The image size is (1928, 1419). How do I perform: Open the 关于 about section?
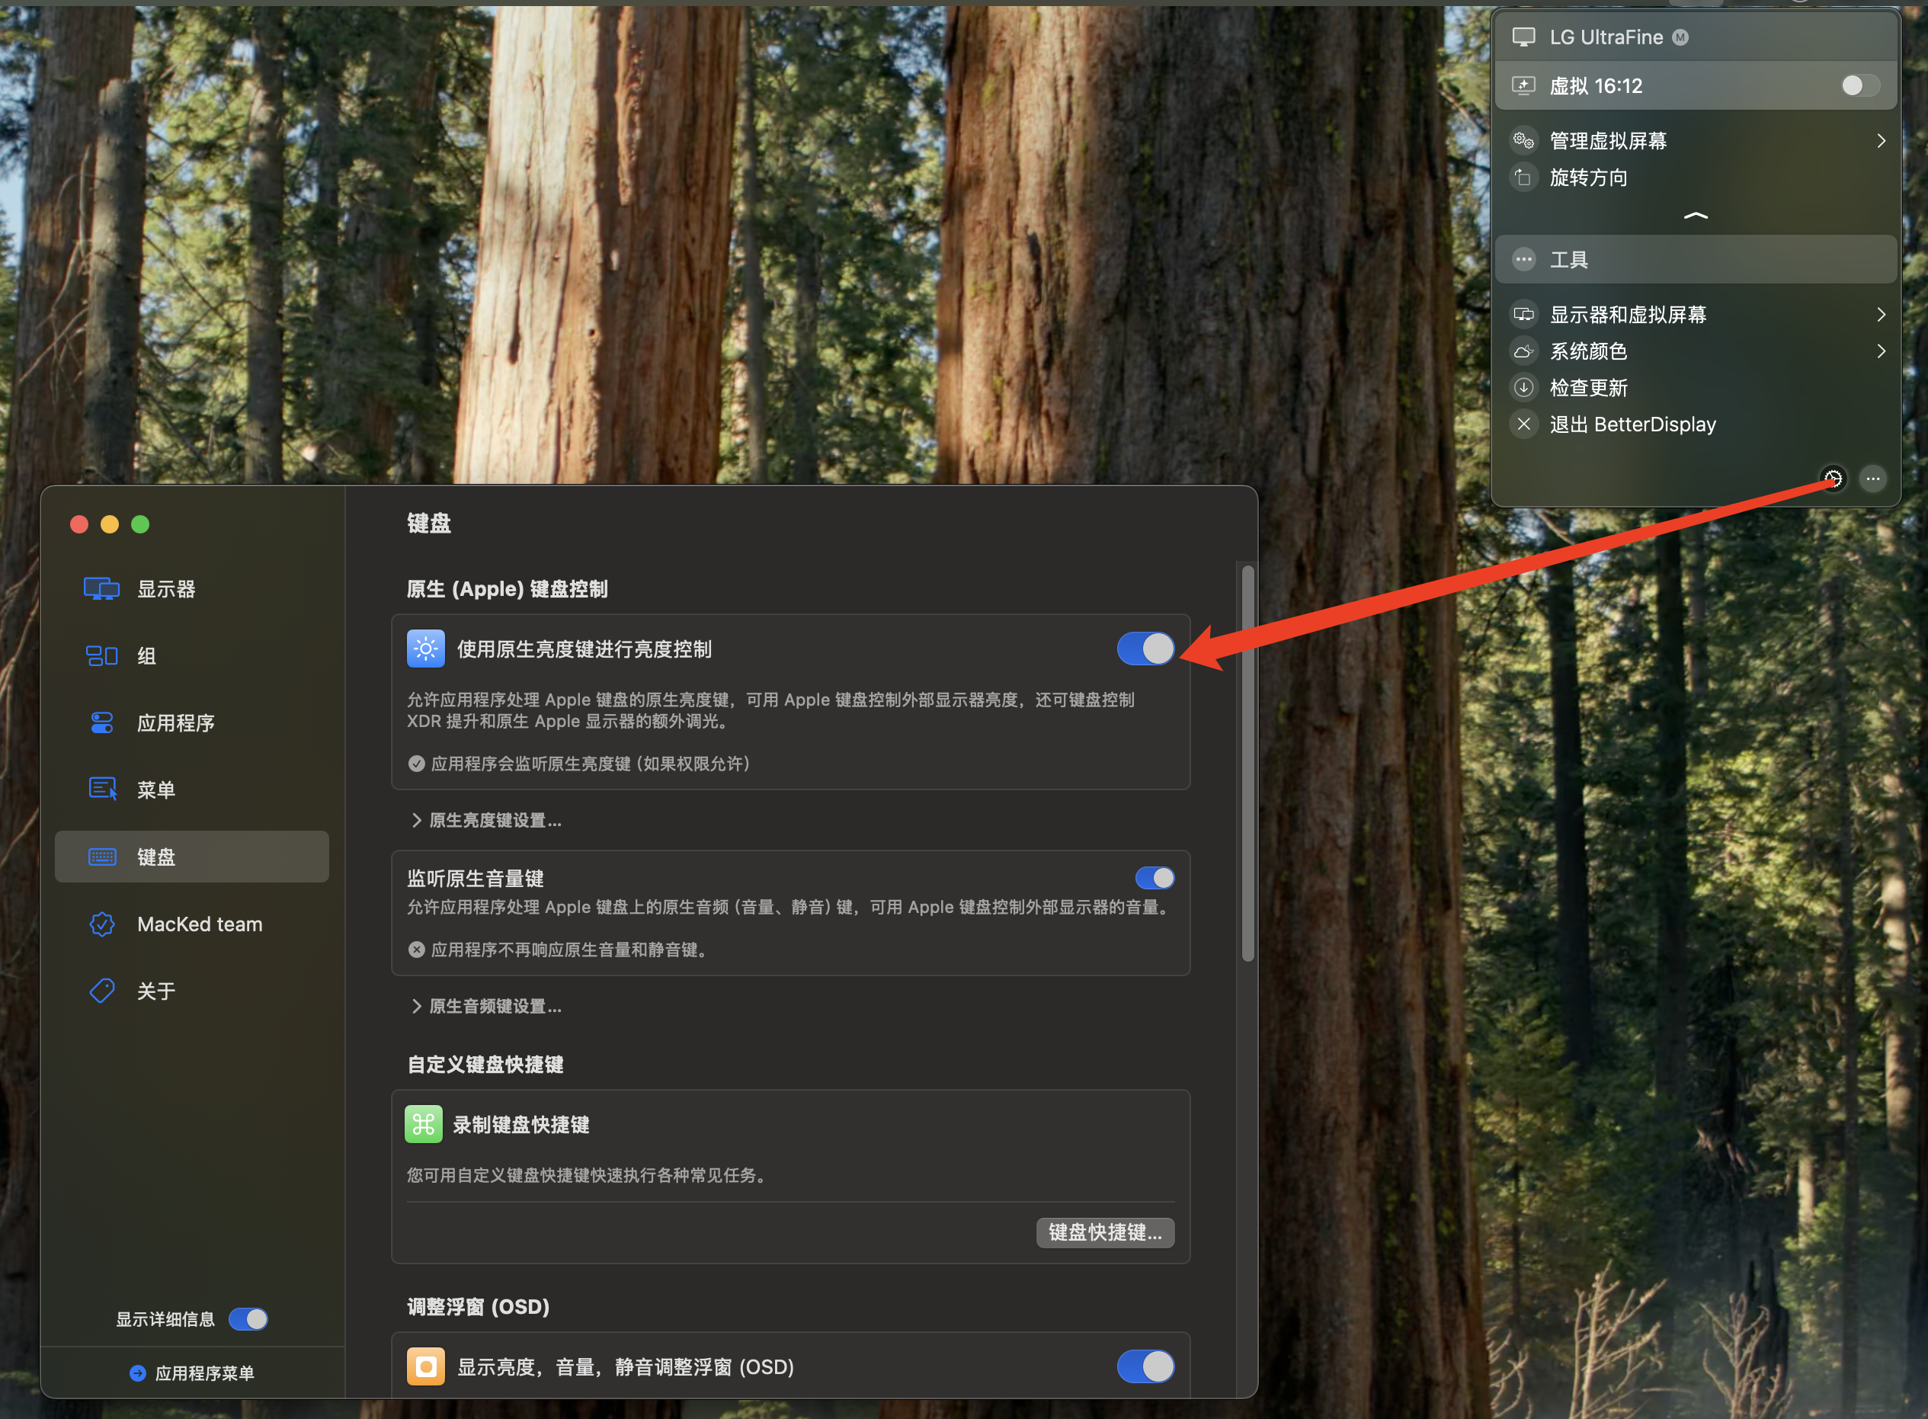(x=155, y=991)
